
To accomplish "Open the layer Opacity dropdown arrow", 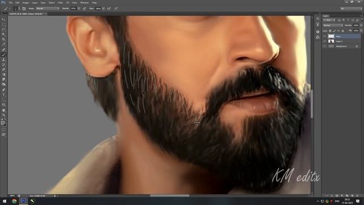I will coord(361,25).
